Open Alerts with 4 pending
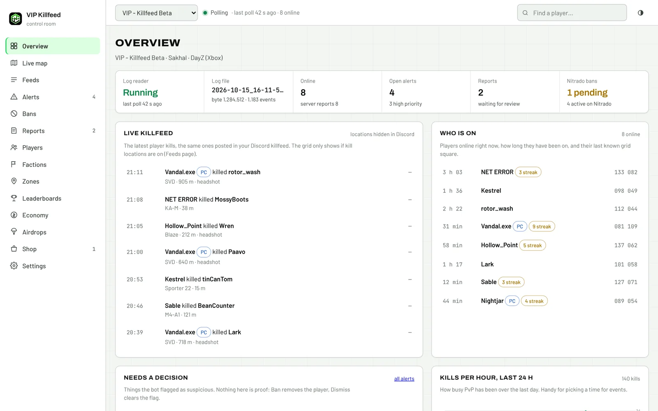 [53, 97]
